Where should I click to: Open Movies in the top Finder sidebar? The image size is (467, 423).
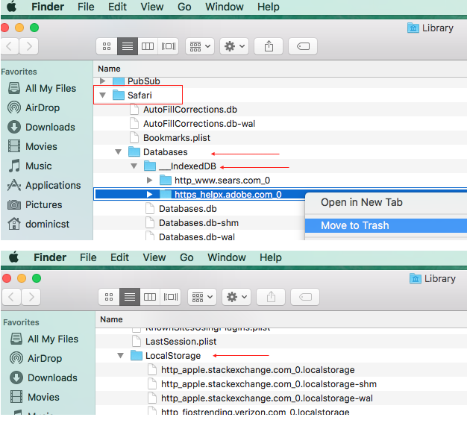[33, 146]
